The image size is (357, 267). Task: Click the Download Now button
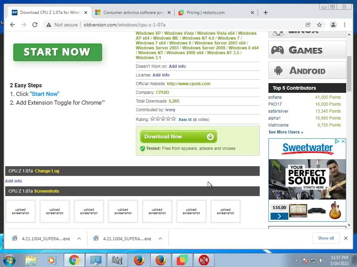pos(178,137)
